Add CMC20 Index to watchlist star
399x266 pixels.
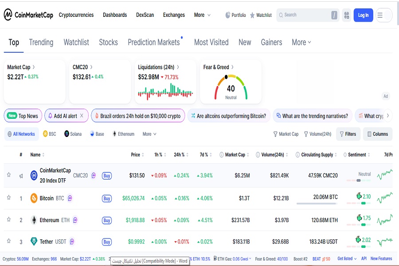tap(9, 175)
